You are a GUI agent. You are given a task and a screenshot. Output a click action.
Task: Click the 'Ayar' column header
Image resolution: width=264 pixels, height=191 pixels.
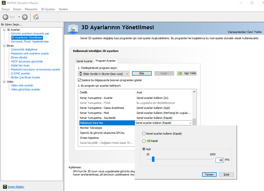[x=163, y=92]
